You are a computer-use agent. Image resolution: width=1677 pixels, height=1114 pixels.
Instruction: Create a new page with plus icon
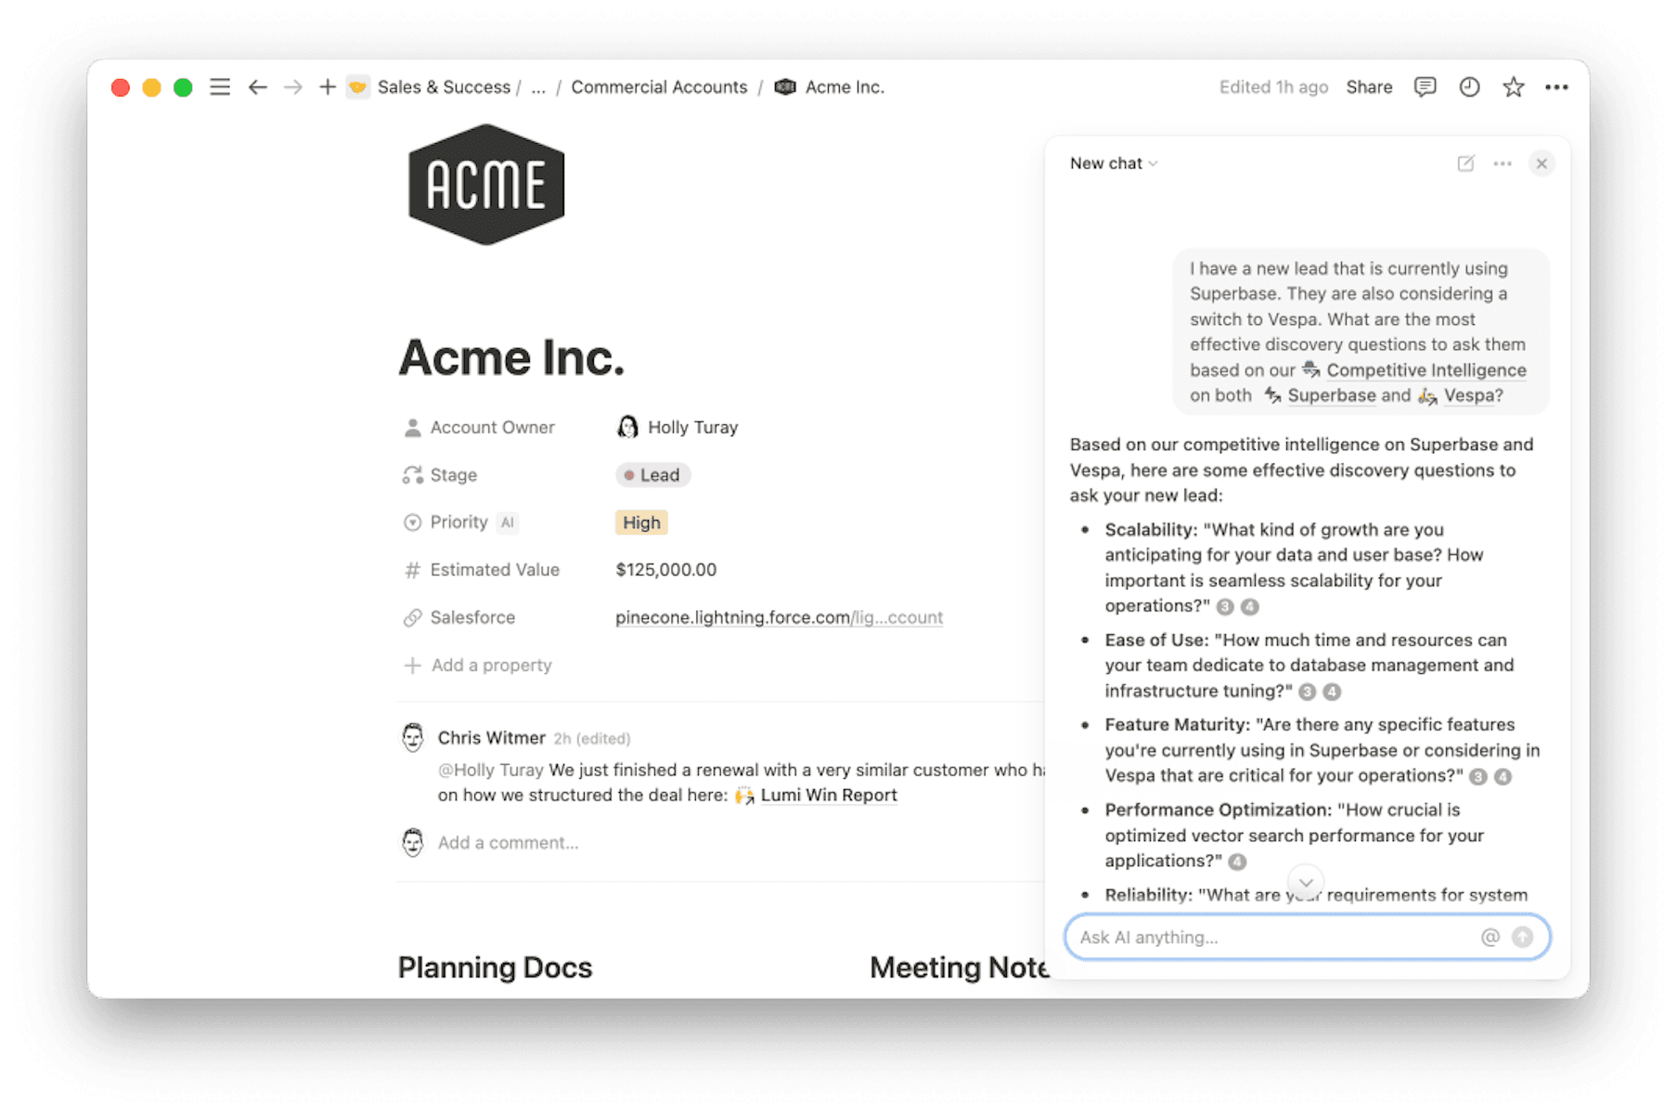(x=327, y=86)
